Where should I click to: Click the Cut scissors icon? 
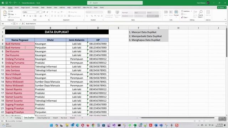9,11
